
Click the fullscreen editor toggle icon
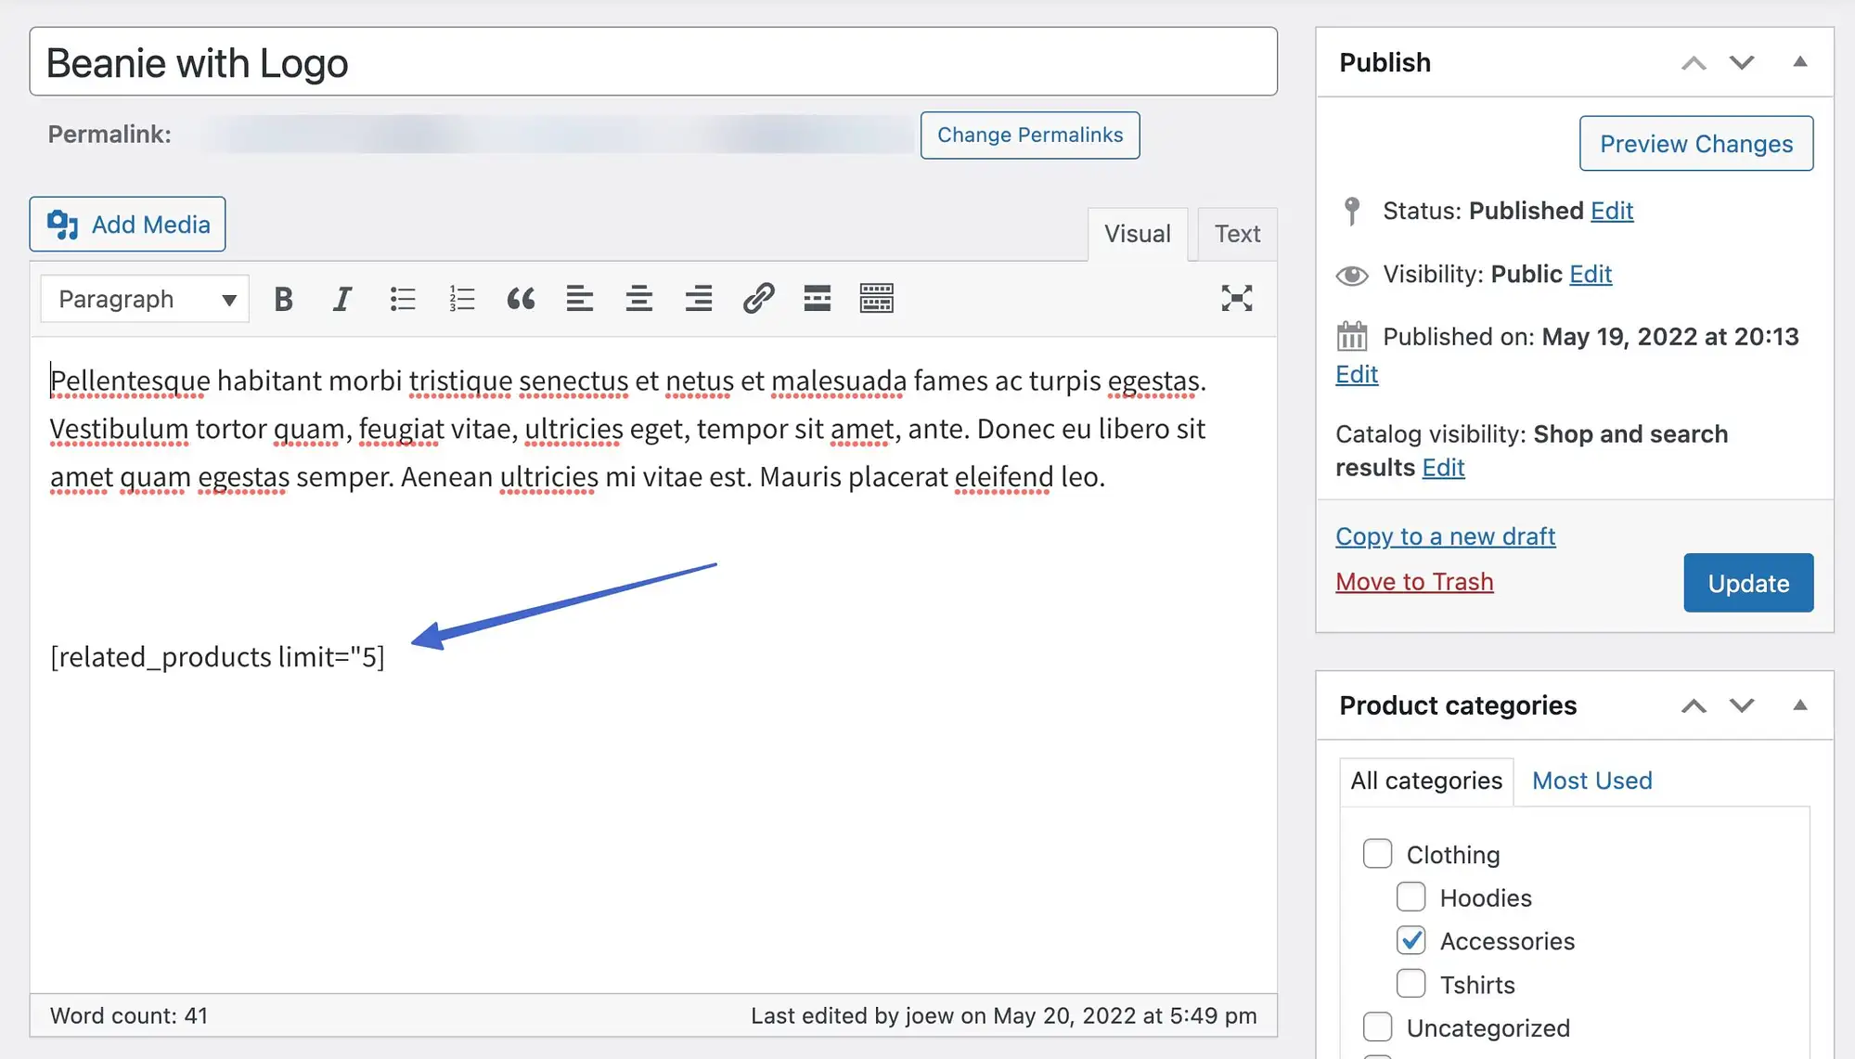point(1236,298)
